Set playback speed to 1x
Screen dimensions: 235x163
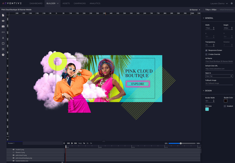point(84,143)
